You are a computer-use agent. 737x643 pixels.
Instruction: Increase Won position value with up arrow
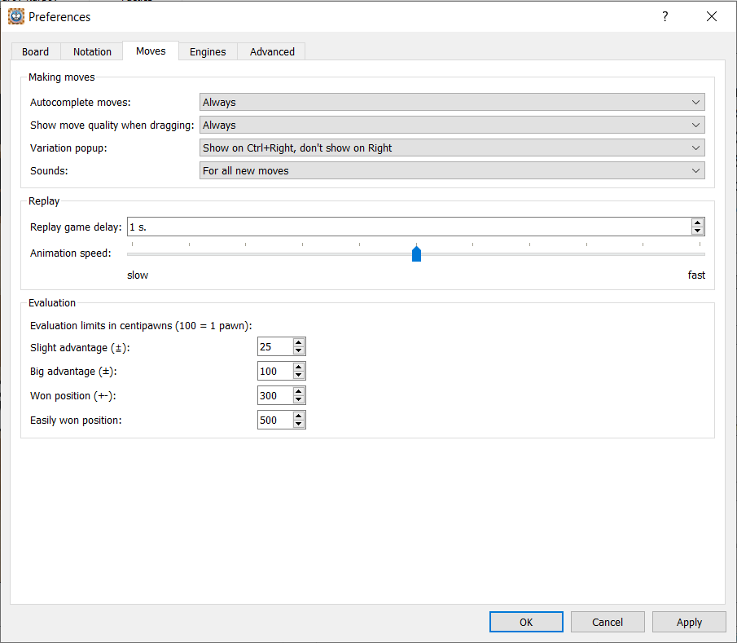click(x=299, y=392)
